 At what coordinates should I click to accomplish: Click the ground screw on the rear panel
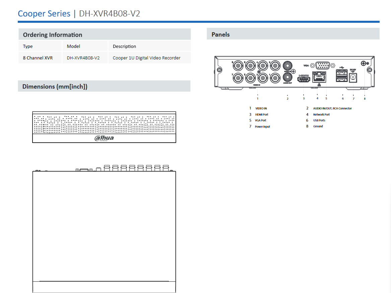tap(363, 63)
